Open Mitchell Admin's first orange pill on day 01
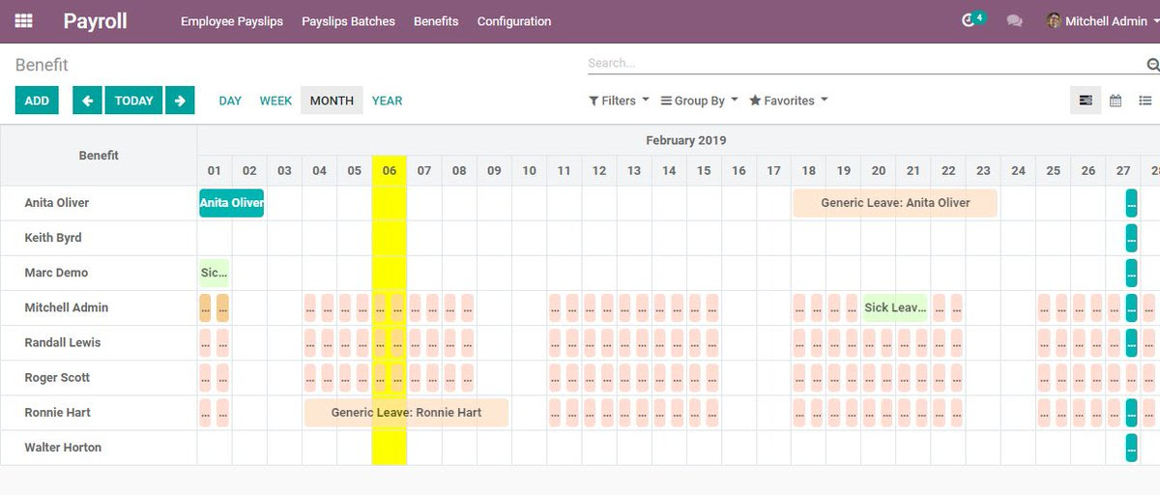Image resolution: width=1160 pixels, height=495 pixels. (205, 307)
